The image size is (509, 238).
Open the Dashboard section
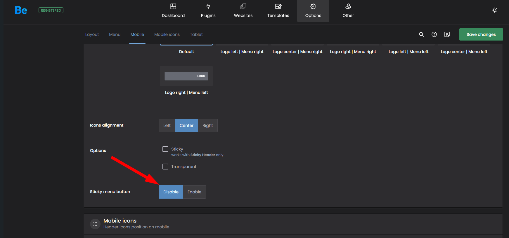173,11
